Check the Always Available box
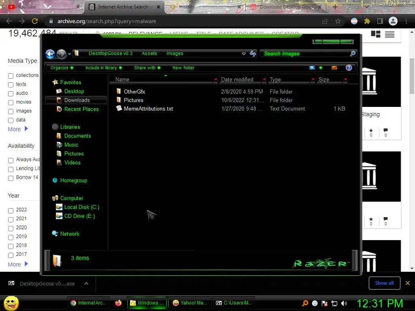 [x=11, y=160]
